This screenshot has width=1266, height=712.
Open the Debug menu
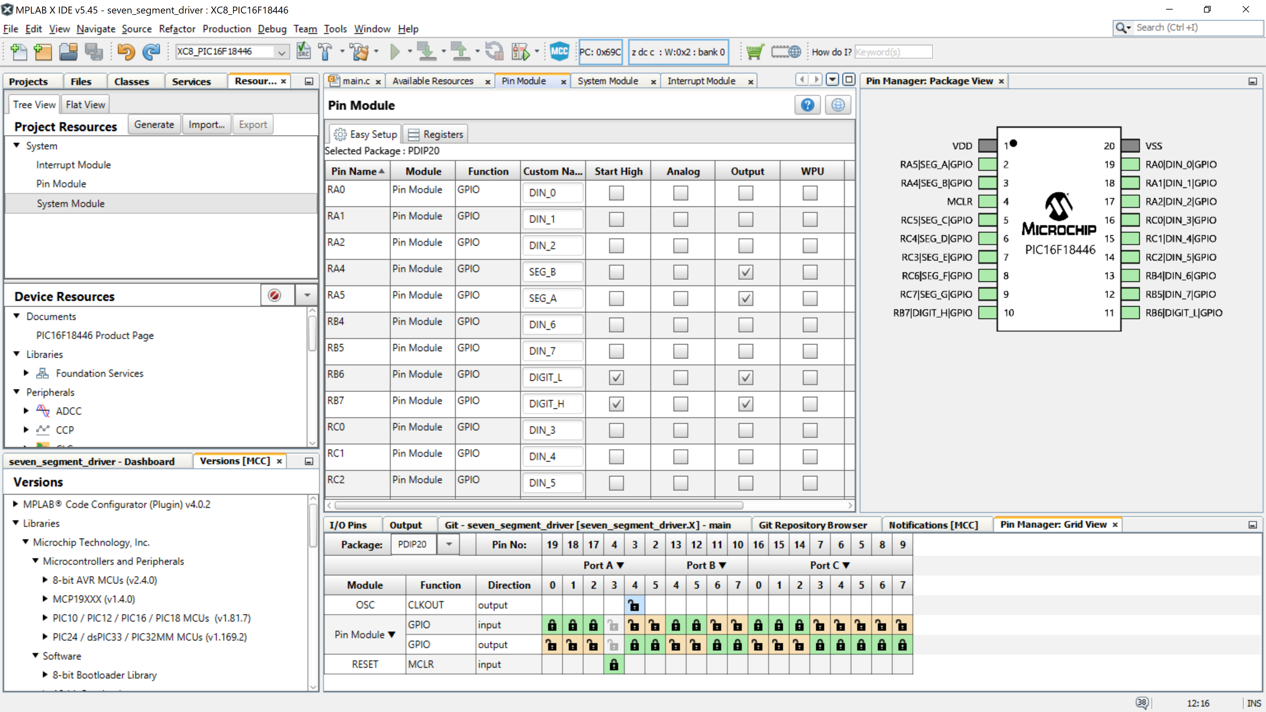click(272, 29)
